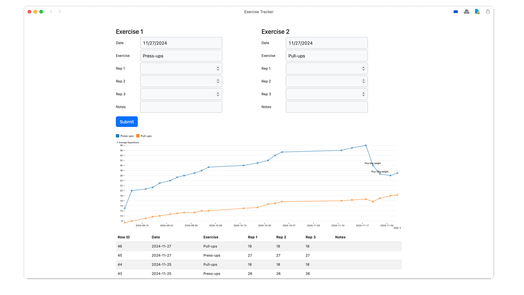524x295 pixels.
Task: Click the share icon in toolbar
Action: coord(488,11)
